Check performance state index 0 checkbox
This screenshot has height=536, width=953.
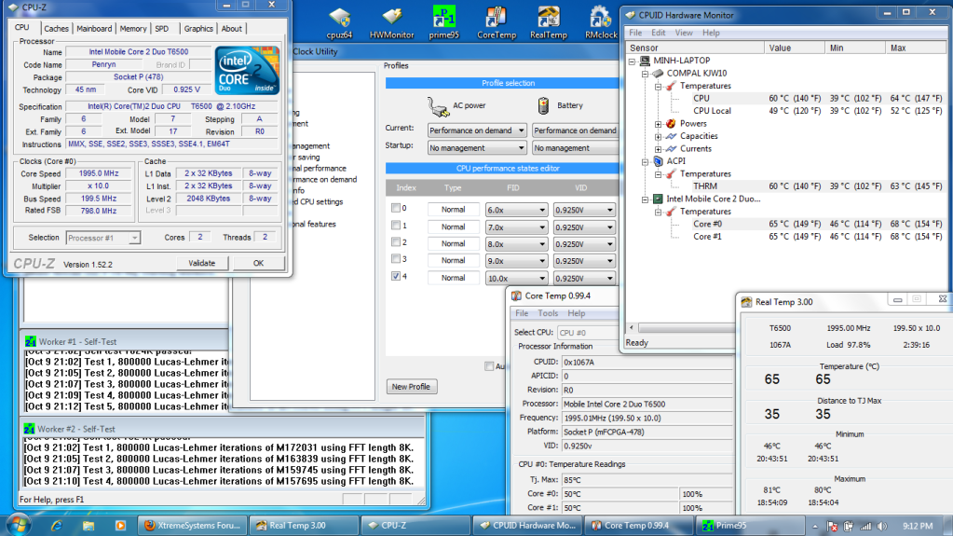396,208
